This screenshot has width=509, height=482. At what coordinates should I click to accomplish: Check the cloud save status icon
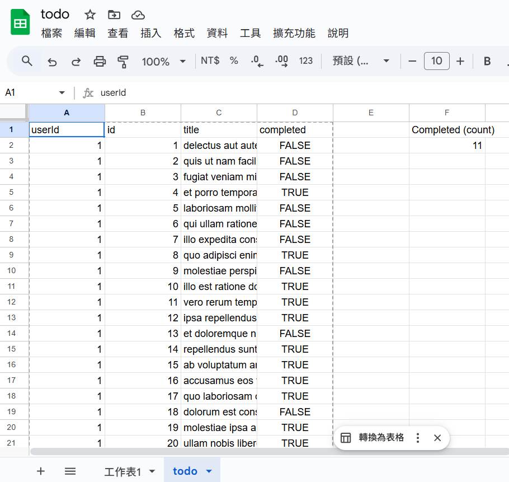[138, 15]
